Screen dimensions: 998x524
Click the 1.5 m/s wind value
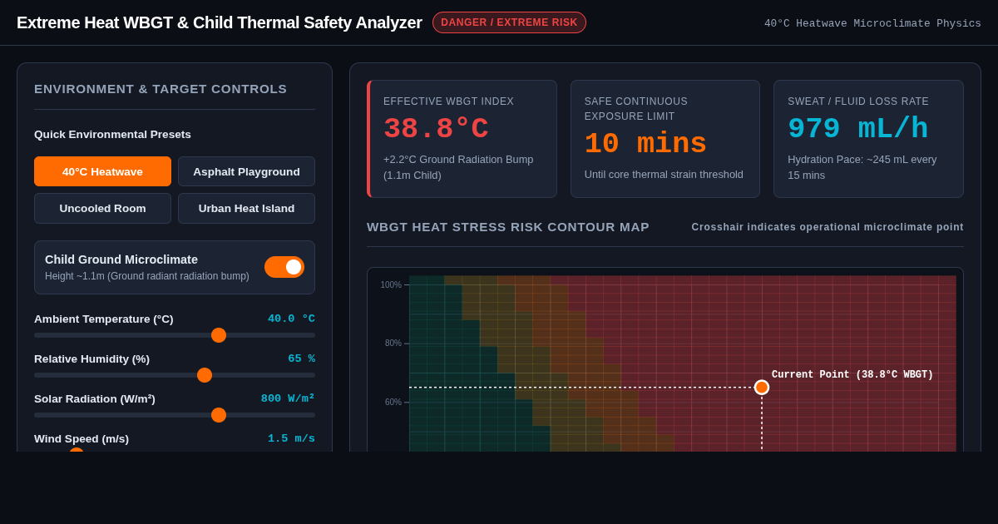coord(291,438)
